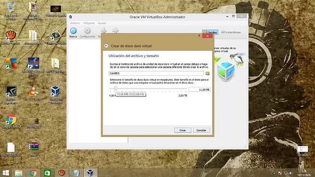Click the volume icon in system tray
The height and width of the screenshot is (177, 315).
pyautogui.click(x=290, y=173)
